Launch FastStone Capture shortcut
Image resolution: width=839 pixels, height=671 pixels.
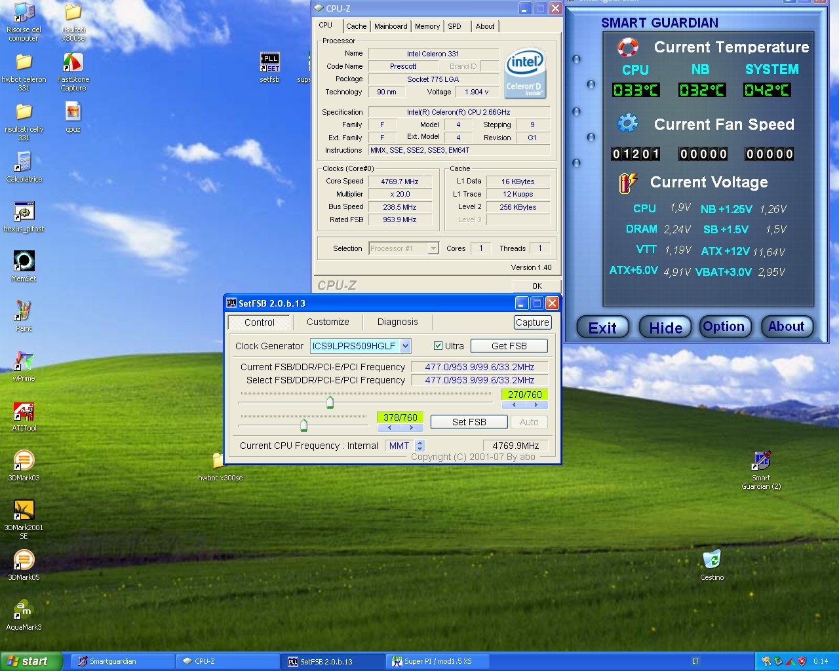[x=73, y=71]
